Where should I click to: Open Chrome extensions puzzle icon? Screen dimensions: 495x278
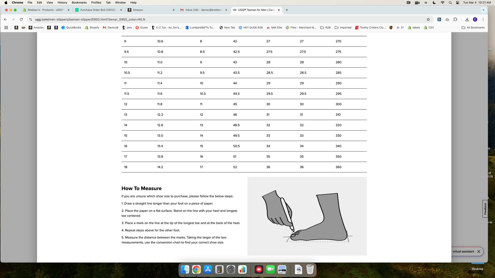pyautogui.click(x=455, y=19)
